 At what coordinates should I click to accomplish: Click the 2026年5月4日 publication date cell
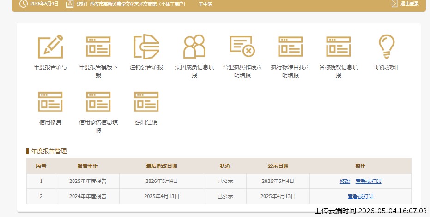(278, 181)
